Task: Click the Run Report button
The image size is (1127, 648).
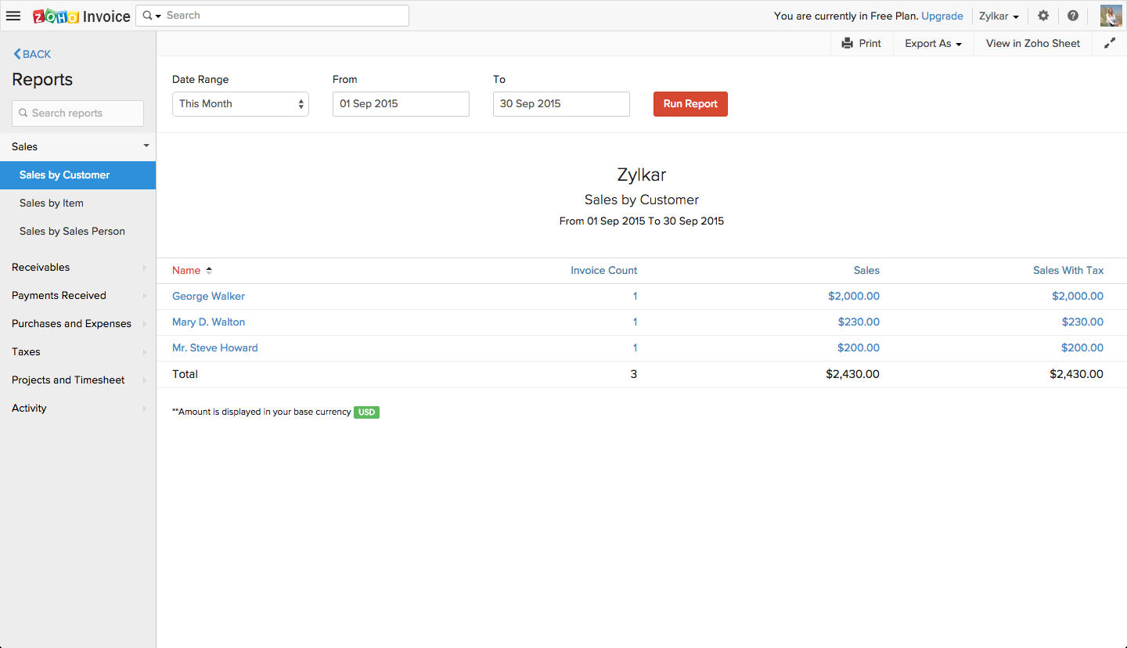Action: (x=690, y=104)
